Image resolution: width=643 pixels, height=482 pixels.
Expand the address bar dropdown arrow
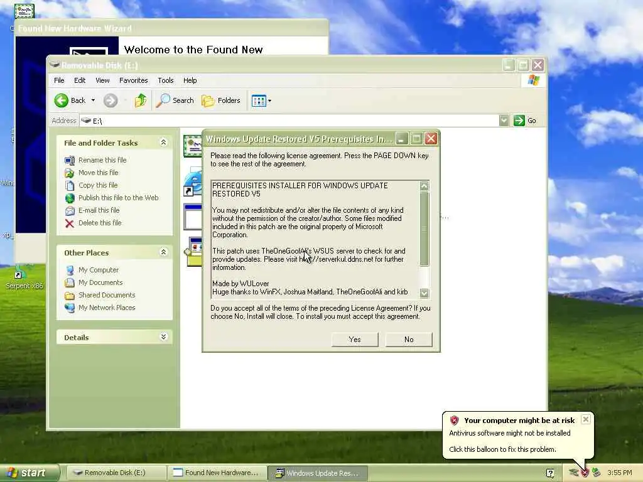504,120
